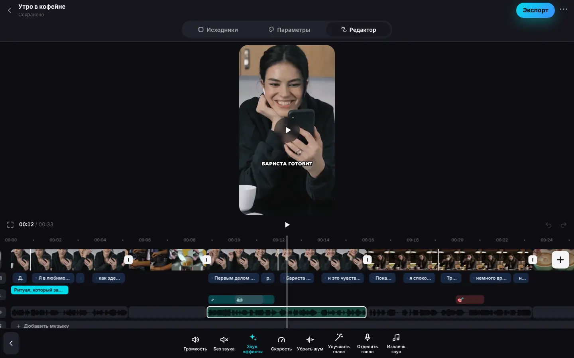Select the red sound effect clip

click(x=470, y=300)
